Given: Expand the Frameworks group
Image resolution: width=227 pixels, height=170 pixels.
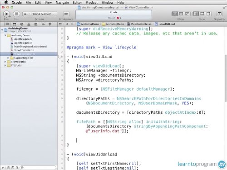Looking at the screenshot, I should point(5,62).
